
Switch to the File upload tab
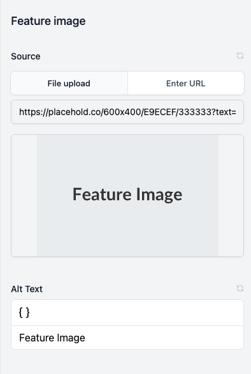pos(69,83)
